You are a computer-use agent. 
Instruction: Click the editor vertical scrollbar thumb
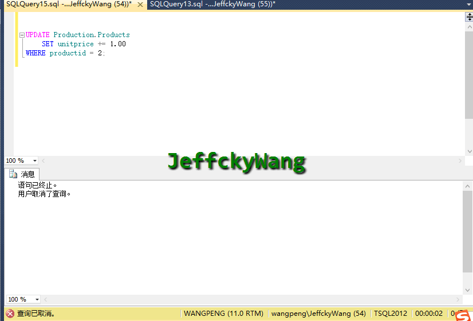469,75
